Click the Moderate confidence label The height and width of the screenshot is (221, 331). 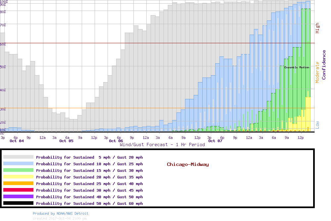(317, 72)
